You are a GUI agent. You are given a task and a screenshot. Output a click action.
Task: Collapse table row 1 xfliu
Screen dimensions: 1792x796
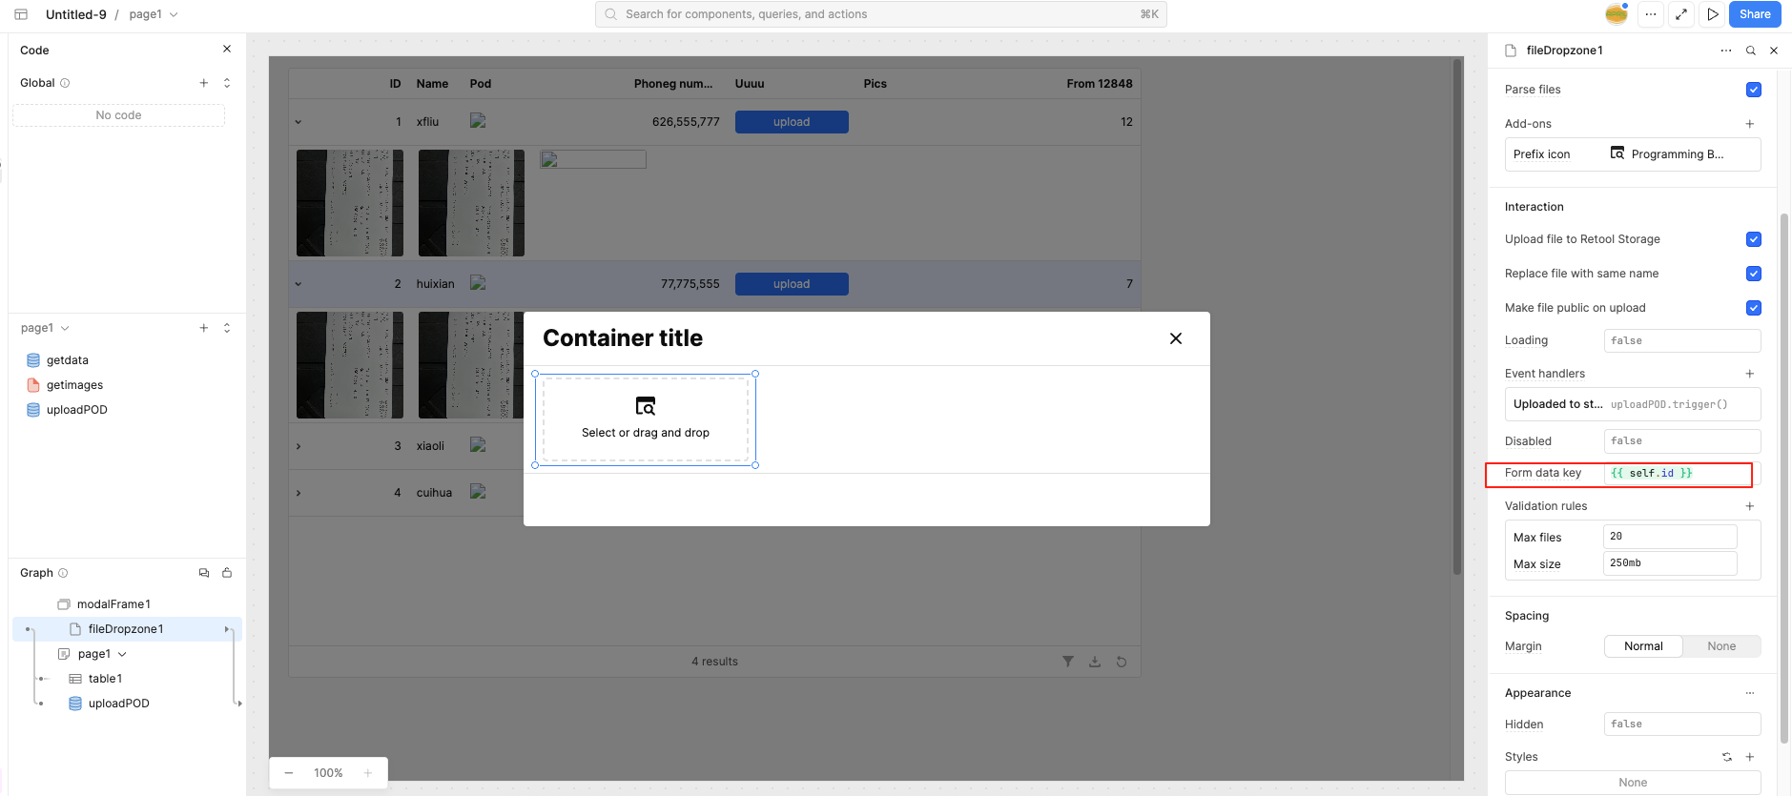click(299, 122)
